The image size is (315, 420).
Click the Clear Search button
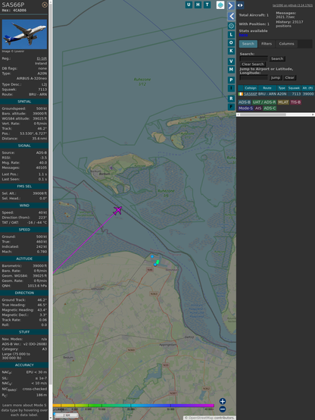point(253,64)
